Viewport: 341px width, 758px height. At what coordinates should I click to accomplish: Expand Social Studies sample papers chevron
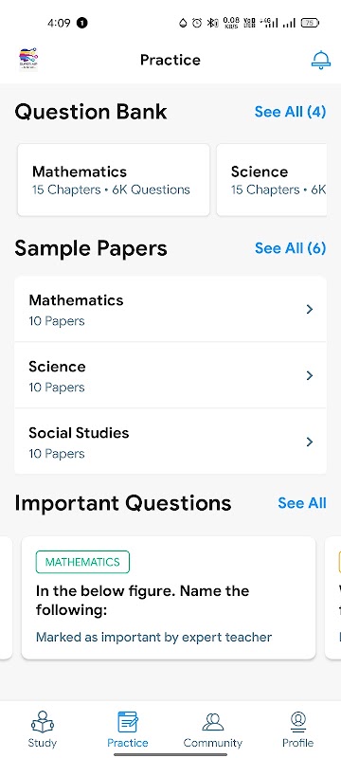tap(310, 442)
